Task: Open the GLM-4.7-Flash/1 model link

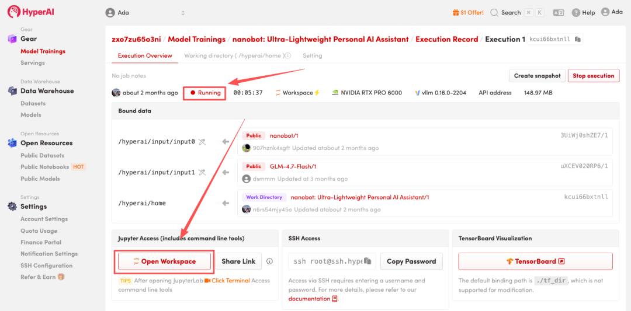Action: [293, 166]
